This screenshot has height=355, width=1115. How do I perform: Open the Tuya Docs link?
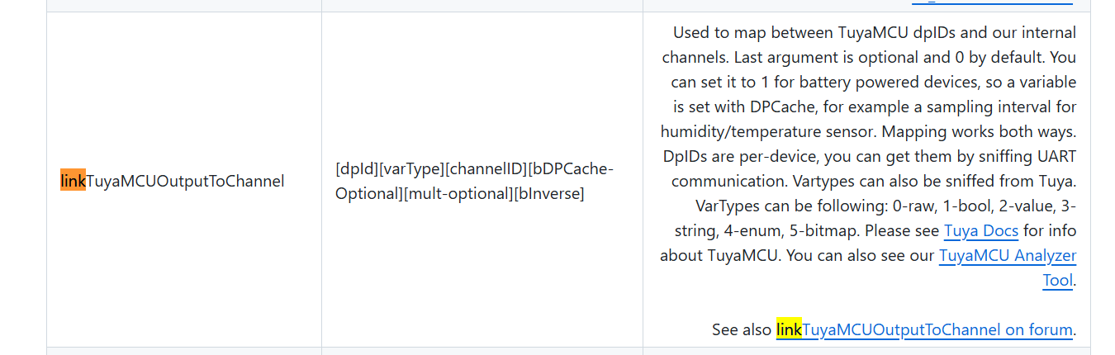(x=980, y=230)
